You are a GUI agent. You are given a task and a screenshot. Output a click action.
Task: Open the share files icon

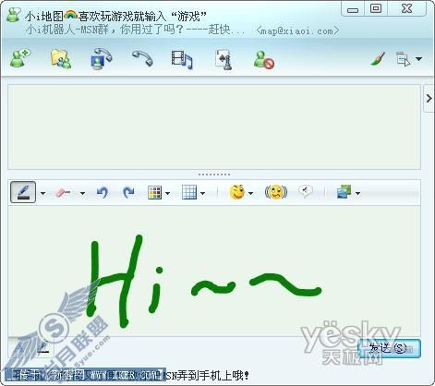pos(61,58)
